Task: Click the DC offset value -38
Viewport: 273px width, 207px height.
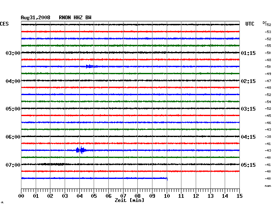Action: tap(268, 137)
